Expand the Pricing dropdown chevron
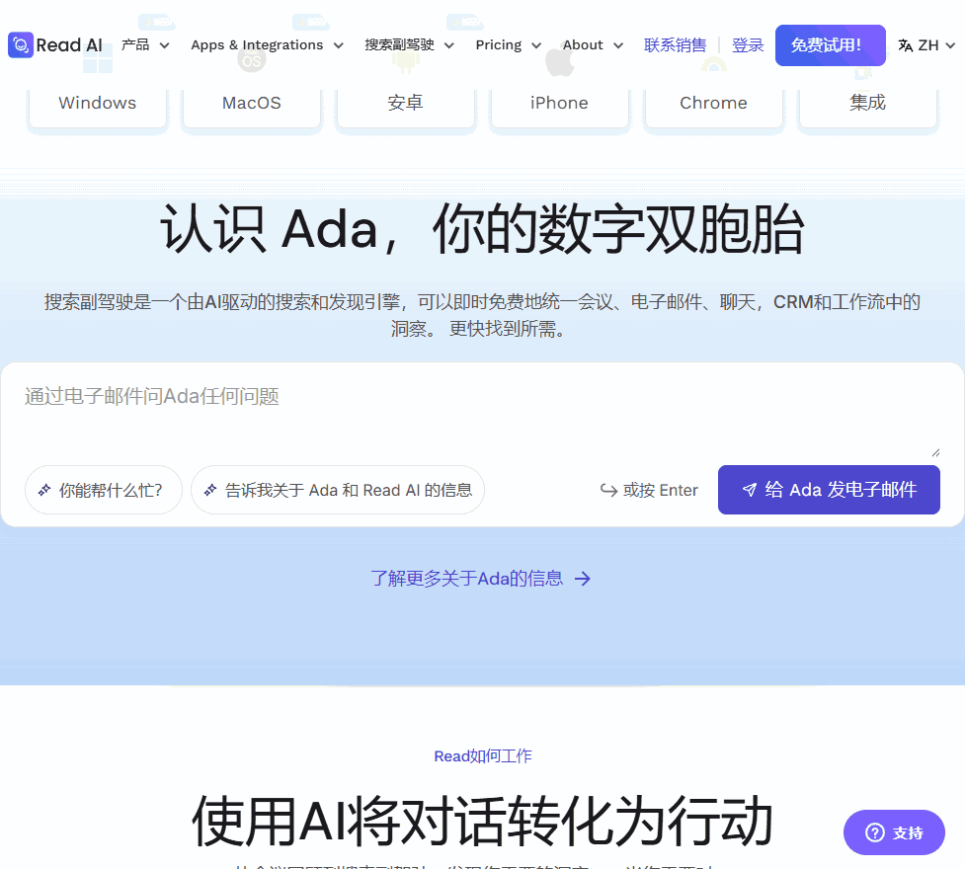Viewport: 966px width, 869px height. click(x=536, y=45)
